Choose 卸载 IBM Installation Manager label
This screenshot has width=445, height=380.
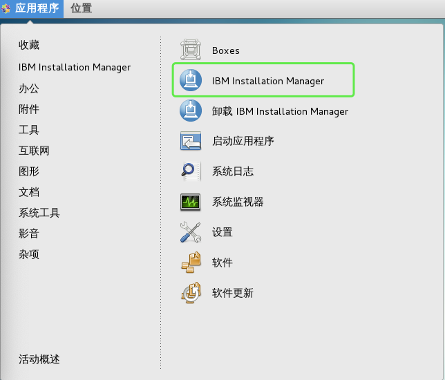[280, 111]
